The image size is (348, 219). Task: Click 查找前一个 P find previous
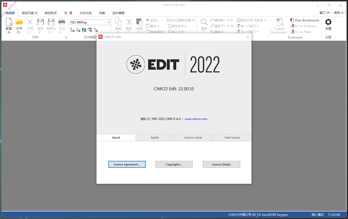tap(222, 20)
